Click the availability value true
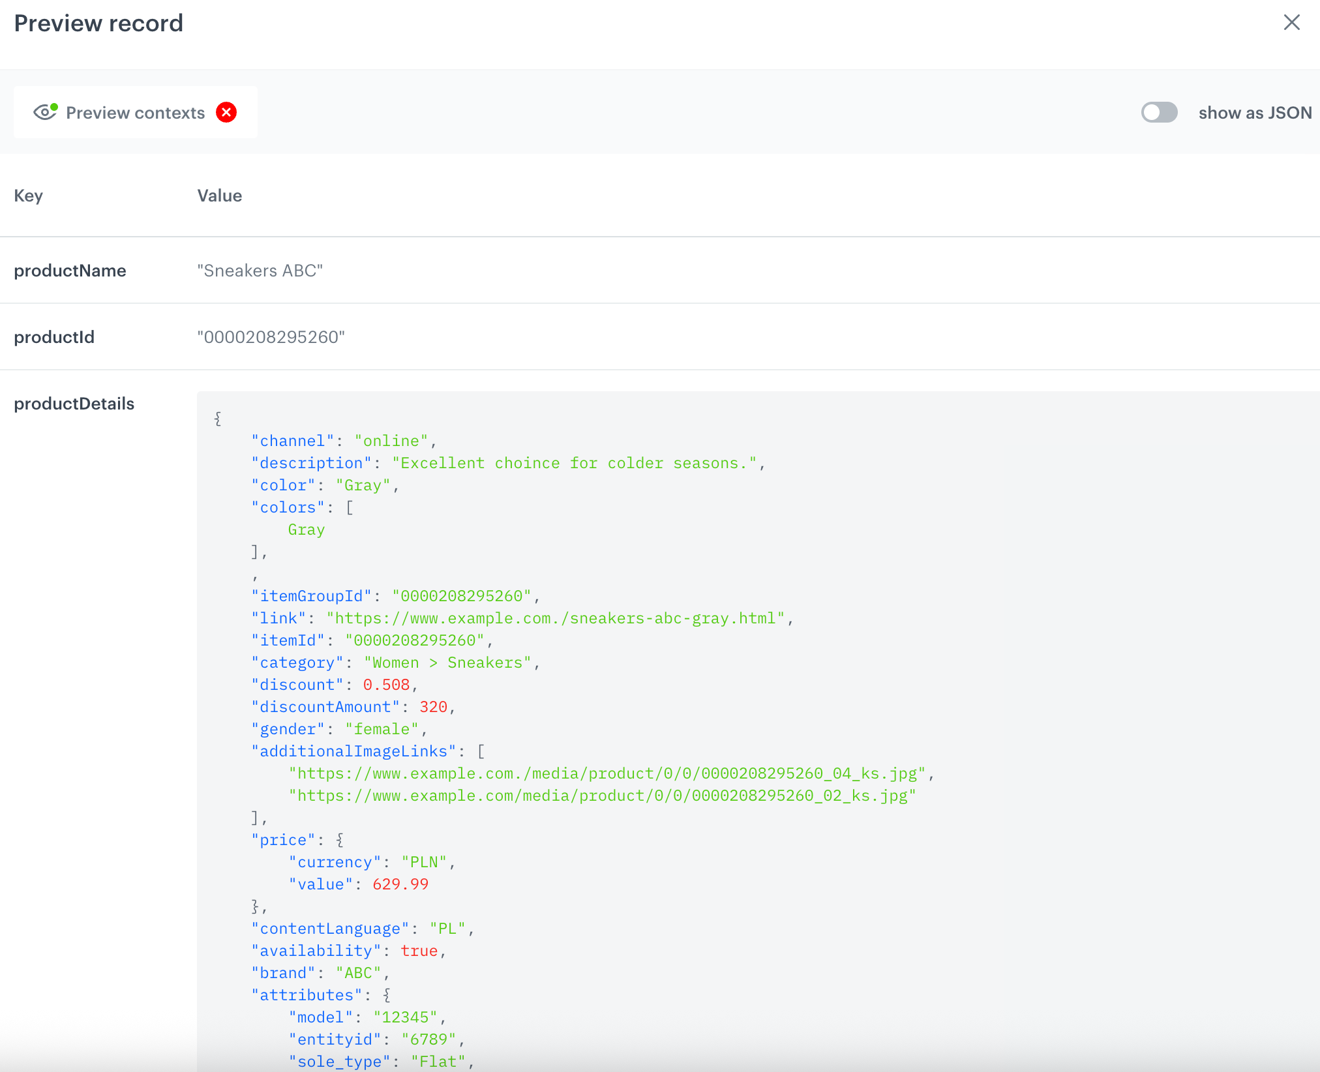1320x1072 pixels. coord(419,951)
